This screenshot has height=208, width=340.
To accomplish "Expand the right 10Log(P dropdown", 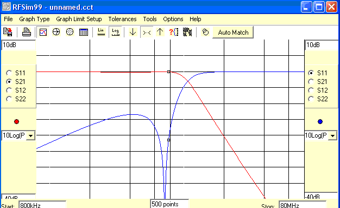I will [332, 136].
